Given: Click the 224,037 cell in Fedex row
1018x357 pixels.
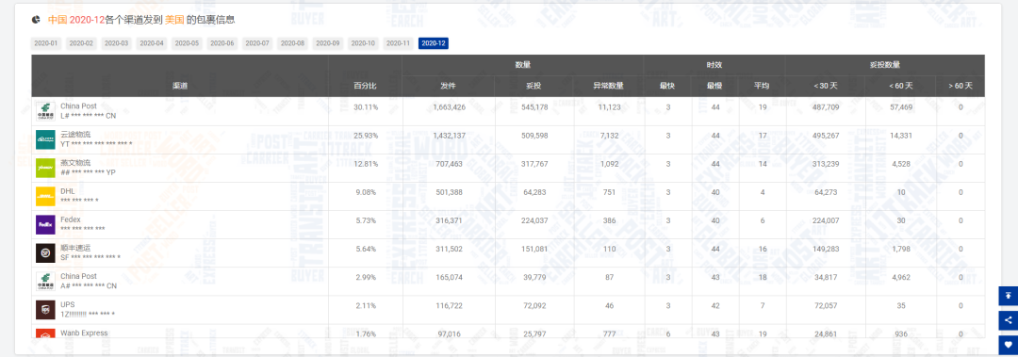Looking at the screenshot, I should click(534, 220).
